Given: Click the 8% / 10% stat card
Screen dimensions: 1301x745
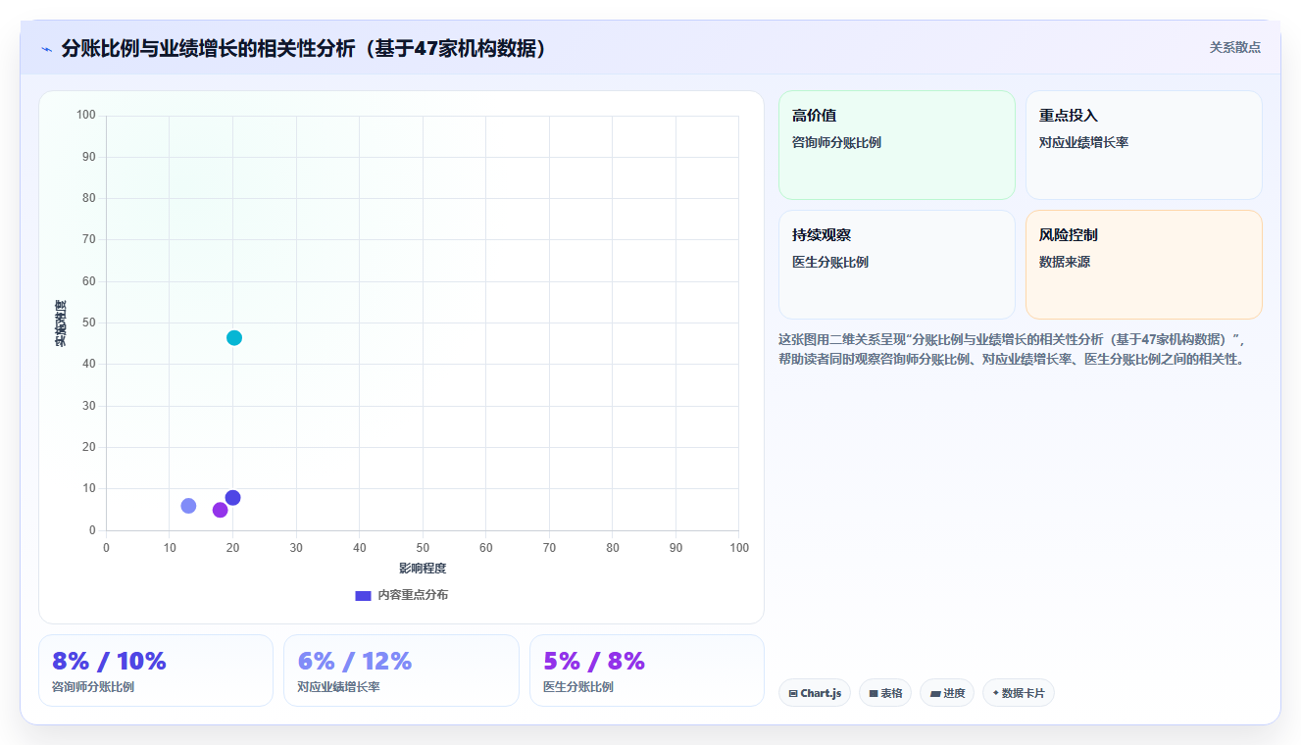Looking at the screenshot, I should [x=156, y=670].
